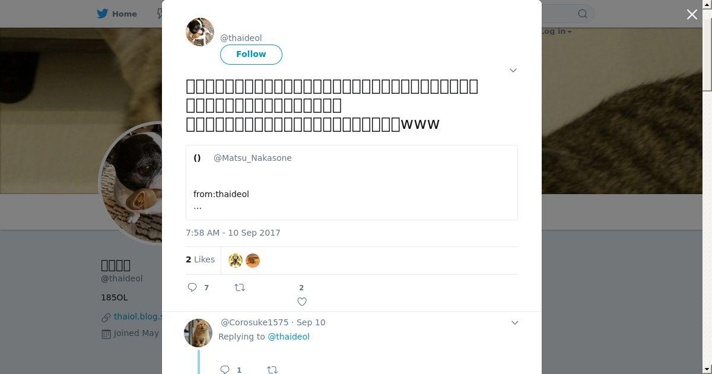Click the 2 Likes count
The height and width of the screenshot is (374, 712).
(x=201, y=259)
